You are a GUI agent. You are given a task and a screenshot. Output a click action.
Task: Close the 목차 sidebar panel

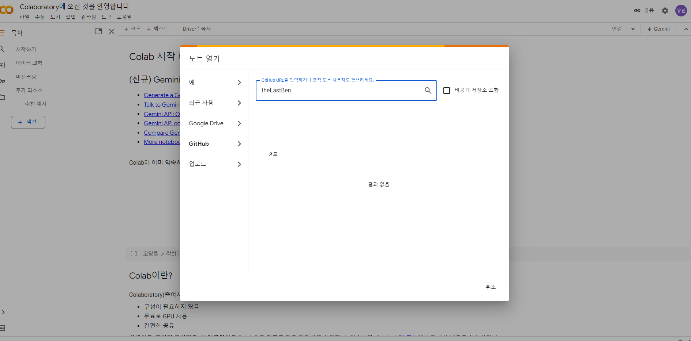click(112, 31)
